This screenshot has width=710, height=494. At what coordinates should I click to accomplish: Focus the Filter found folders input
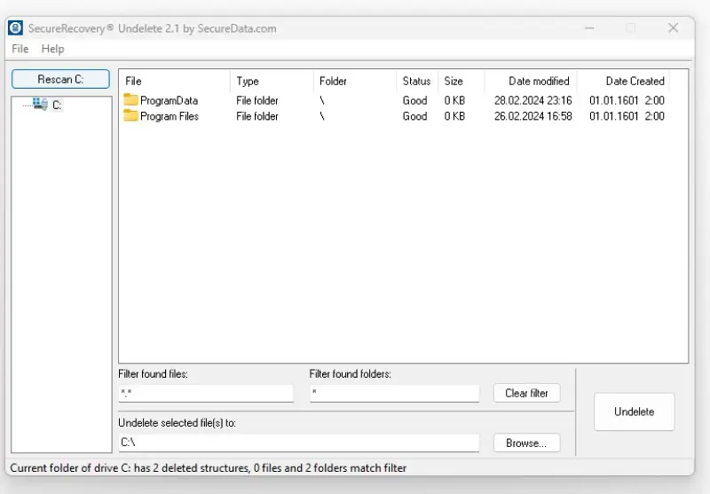pos(394,393)
